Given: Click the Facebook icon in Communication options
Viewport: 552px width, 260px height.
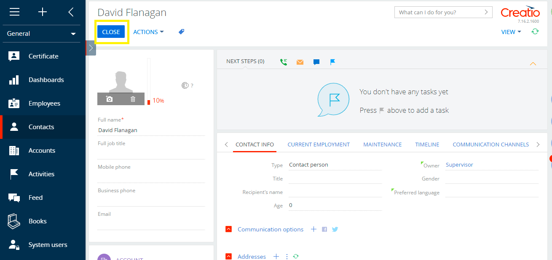Looking at the screenshot, I should (324, 229).
